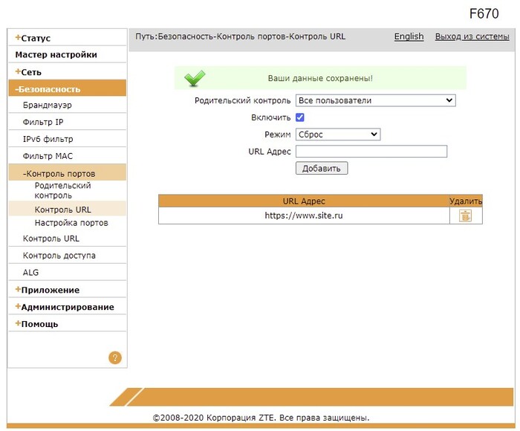Open the Родительский контроль dropdown
Screen dimensions: 520x431
tap(375, 100)
